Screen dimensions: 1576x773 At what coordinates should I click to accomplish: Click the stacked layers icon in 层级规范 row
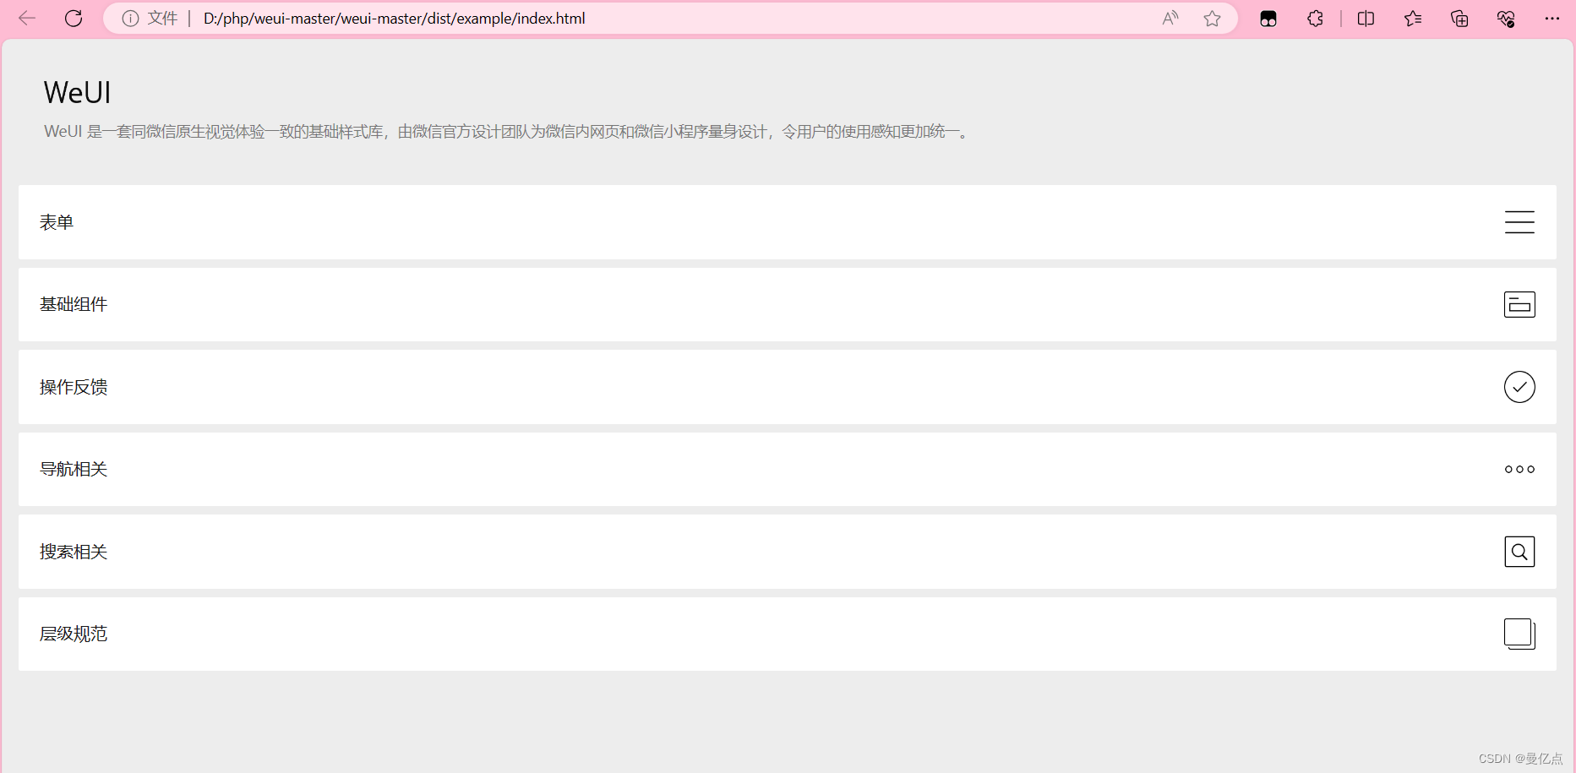tap(1519, 634)
